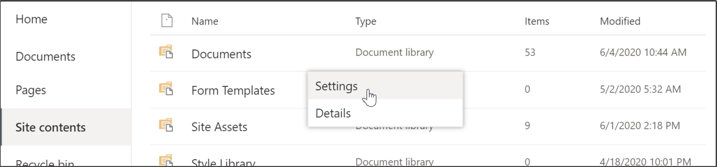The width and height of the screenshot is (717, 167).
Task: Select Site contents in the sidebar
Action: 50,127
